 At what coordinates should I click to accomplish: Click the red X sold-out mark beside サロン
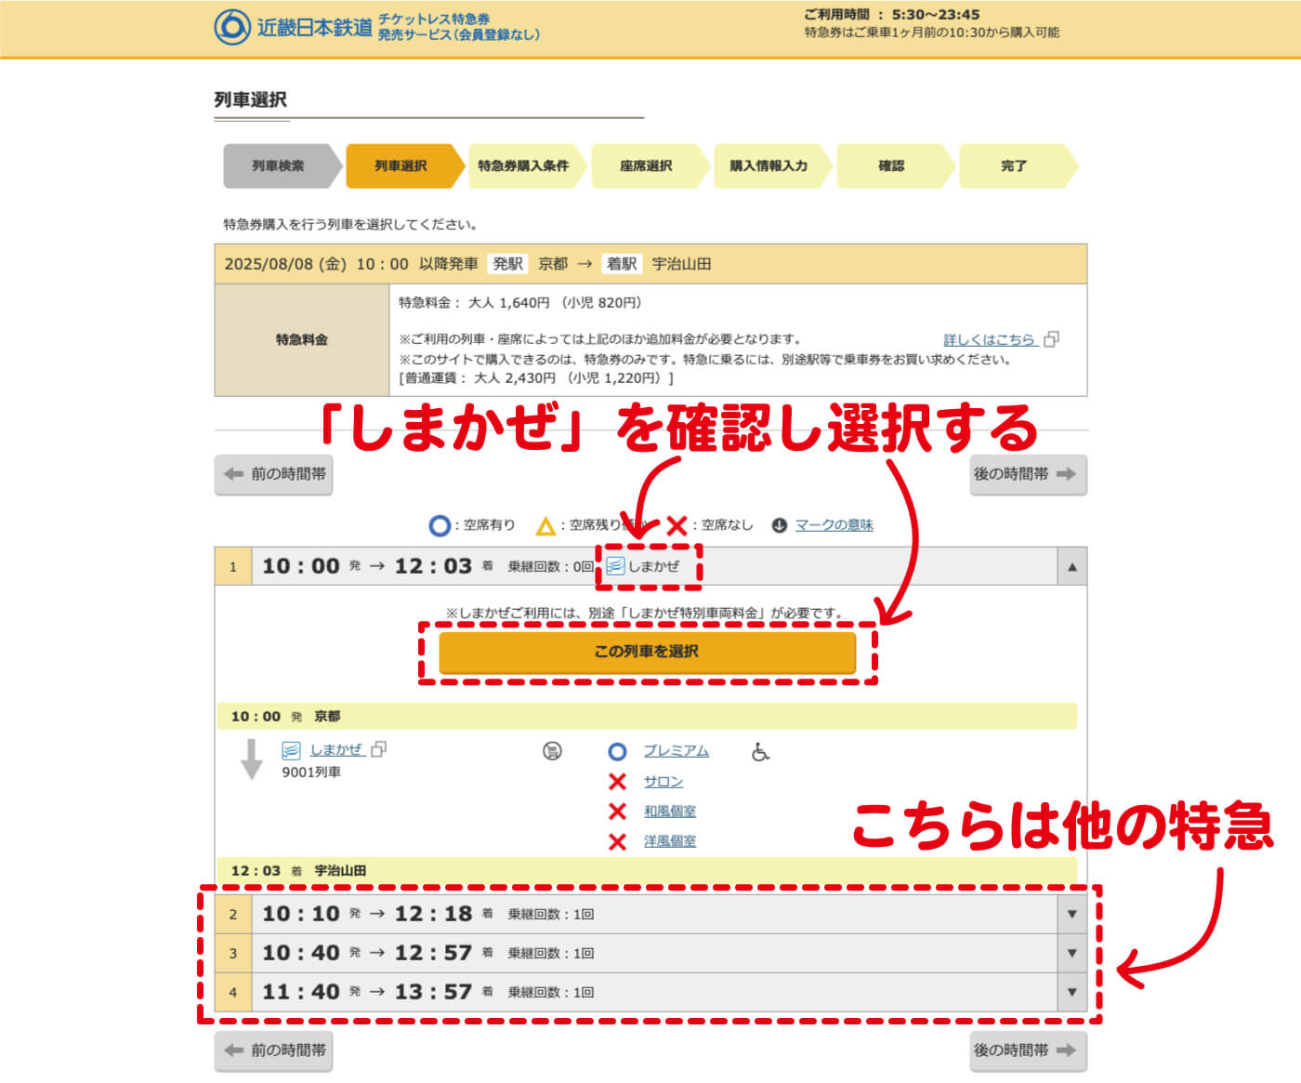[616, 781]
